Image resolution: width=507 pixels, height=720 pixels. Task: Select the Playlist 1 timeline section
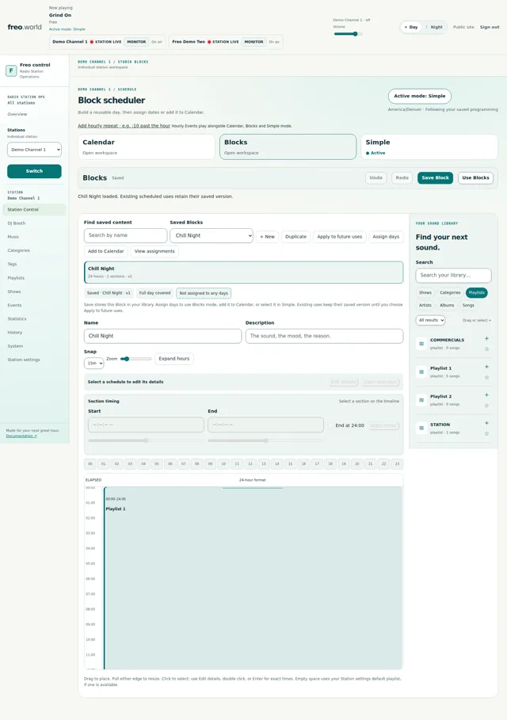(253, 578)
